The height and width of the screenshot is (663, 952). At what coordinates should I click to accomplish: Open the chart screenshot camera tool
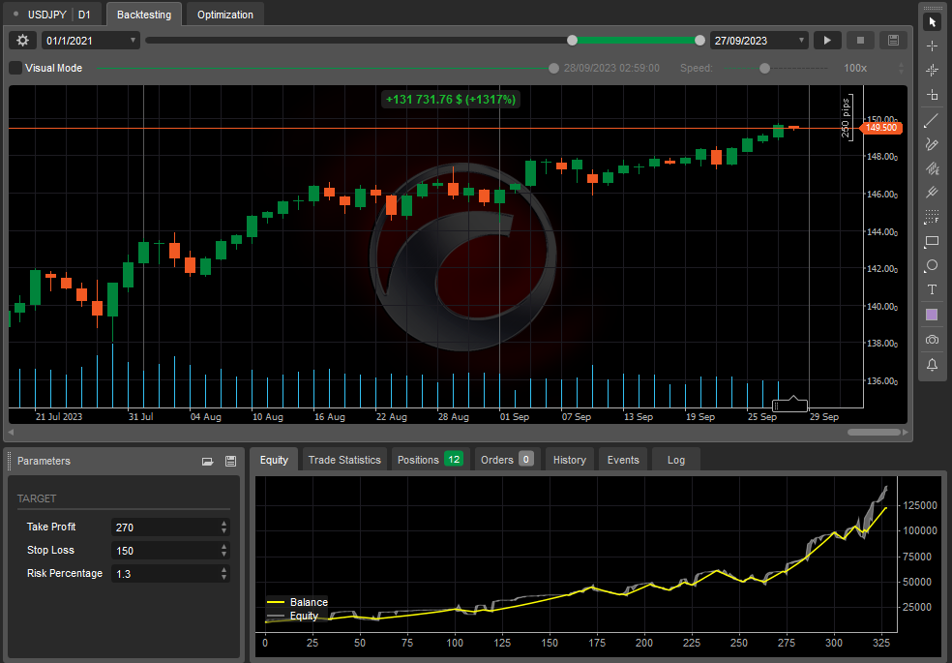(932, 340)
